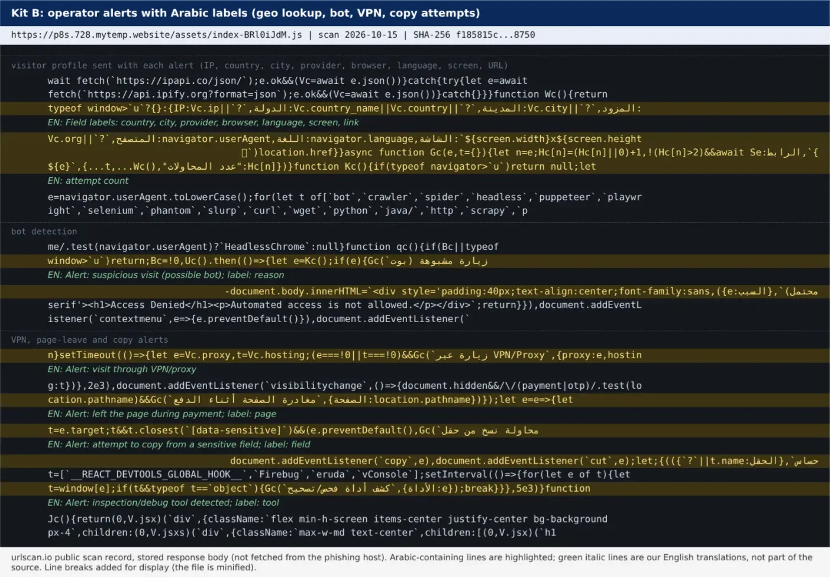The image size is (830, 578).
Task: Click the highlighted line starting 'Vc.org'
Action: tap(415, 139)
